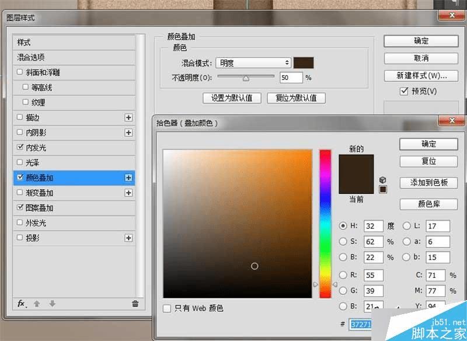Enable the 渐变叠加 checkbox
Image resolution: width=467 pixels, height=341 pixels.
pyautogui.click(x=20, y=192)
